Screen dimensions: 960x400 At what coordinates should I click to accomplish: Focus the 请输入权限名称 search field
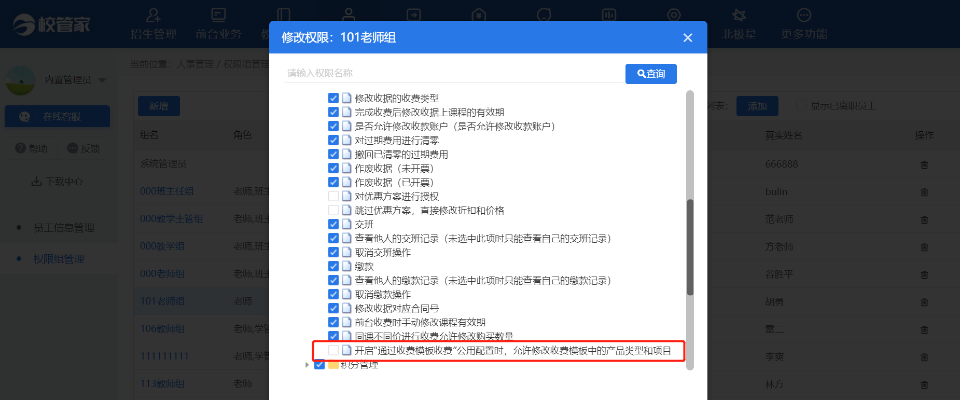pos(454,73)
